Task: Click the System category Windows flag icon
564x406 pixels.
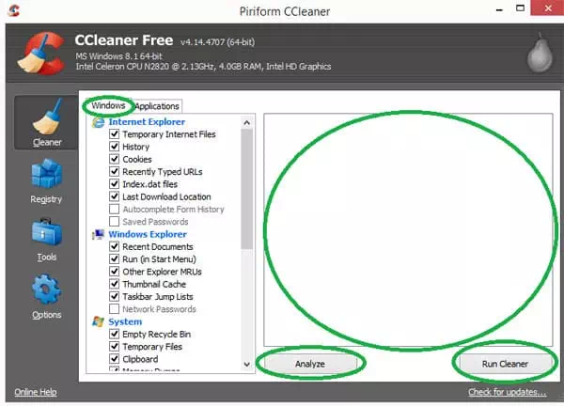Action: pos(98,321)
